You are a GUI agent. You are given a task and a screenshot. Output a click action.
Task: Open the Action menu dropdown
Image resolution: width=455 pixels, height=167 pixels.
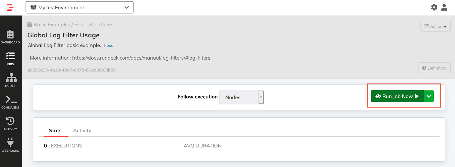coord(435,26)
